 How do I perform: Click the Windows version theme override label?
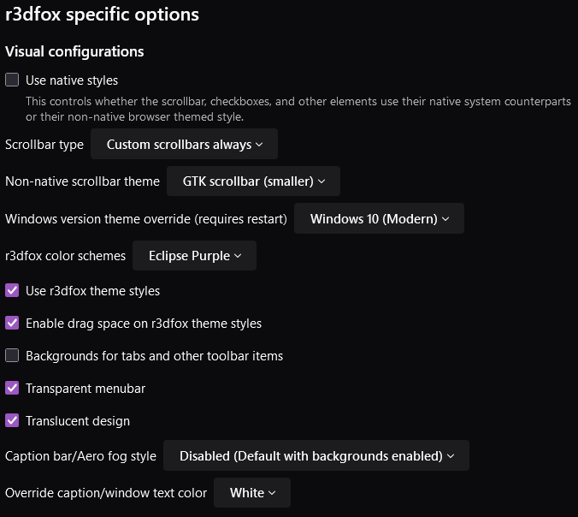[146, 218]
